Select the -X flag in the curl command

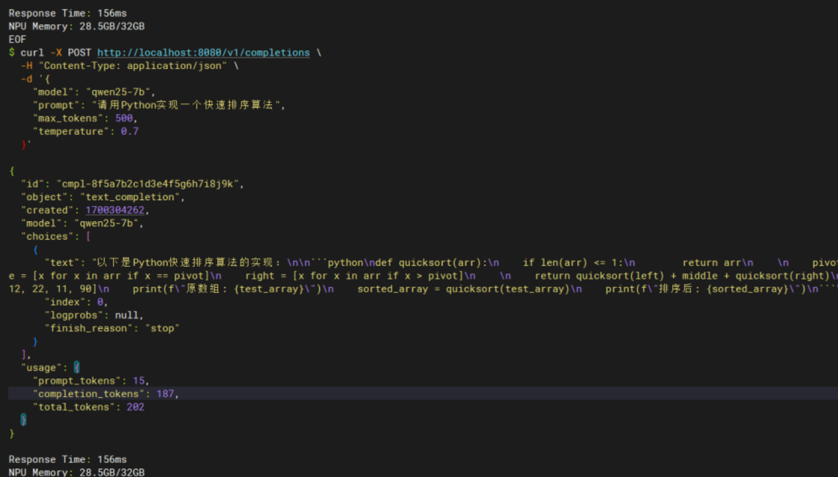pyautogui.click(x=56, y=53)
